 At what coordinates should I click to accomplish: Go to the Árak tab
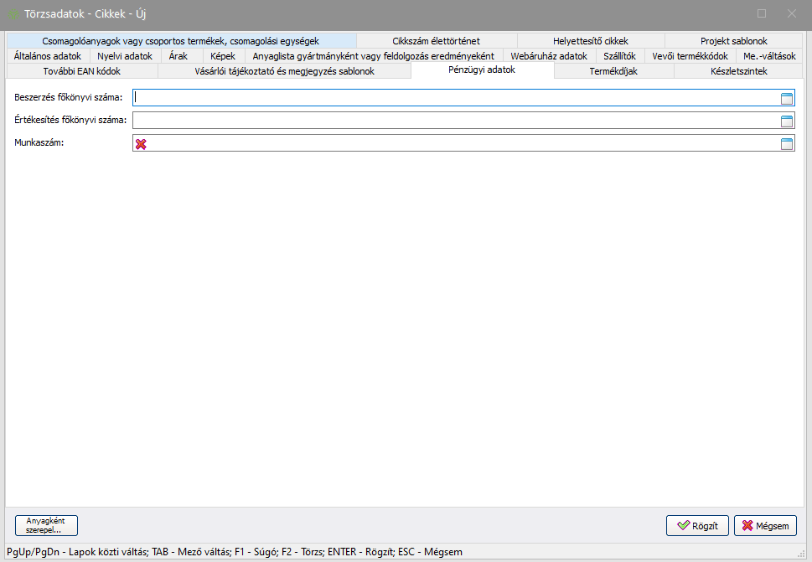[178, 56]
